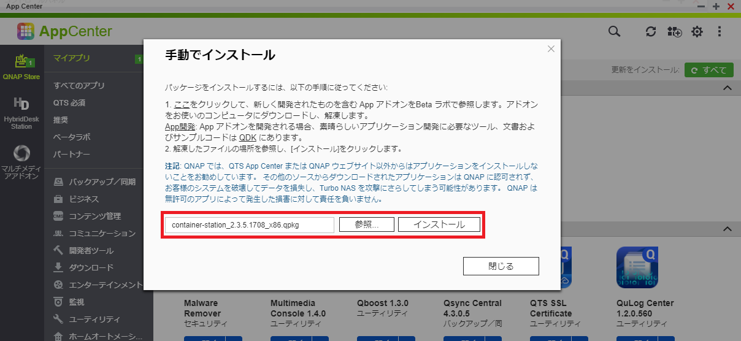Click the QuLog Center app icon
This screenshot has height=341, width=741.
[638, 267]
